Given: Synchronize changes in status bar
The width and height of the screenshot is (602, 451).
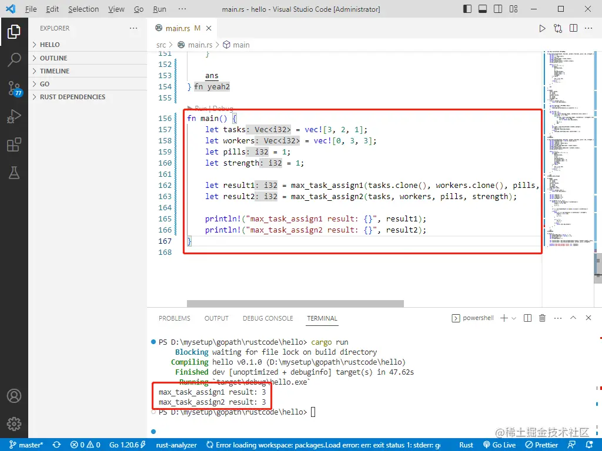Looking at the screenshot, I should pyautogui.click(x=56, y=445).
